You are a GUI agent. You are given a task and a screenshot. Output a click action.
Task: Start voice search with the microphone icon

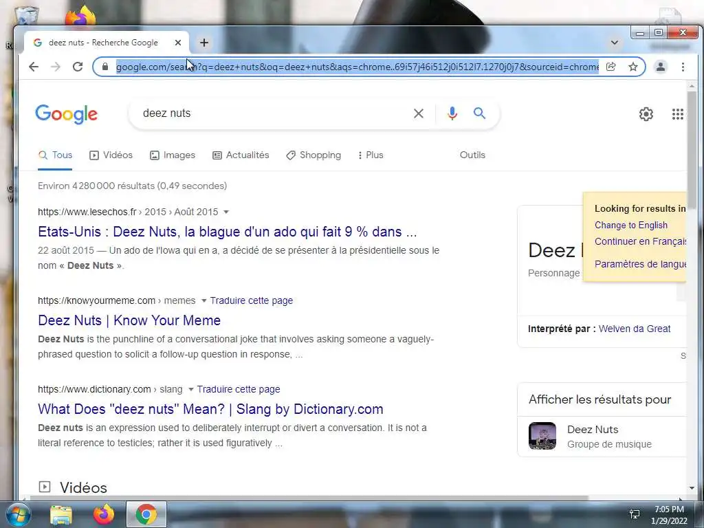452,113
